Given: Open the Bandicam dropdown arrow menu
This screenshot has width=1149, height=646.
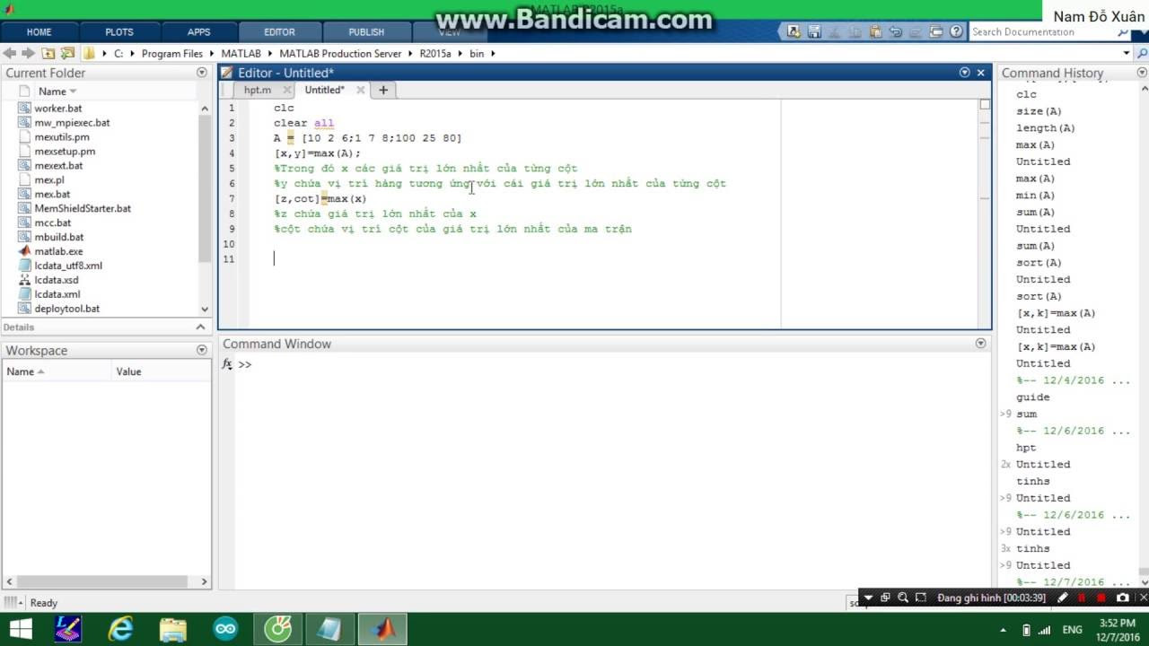Looking at the screenshot, I should click(868, 598).
